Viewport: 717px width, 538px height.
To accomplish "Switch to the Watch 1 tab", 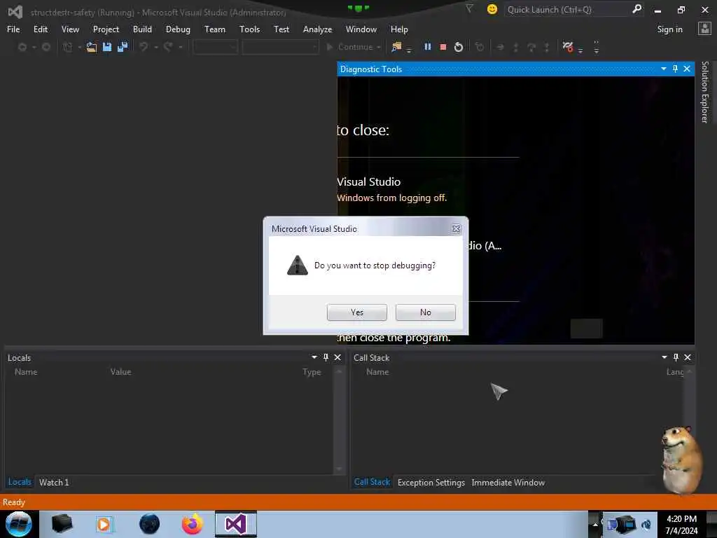I will (x=54, y=482).
